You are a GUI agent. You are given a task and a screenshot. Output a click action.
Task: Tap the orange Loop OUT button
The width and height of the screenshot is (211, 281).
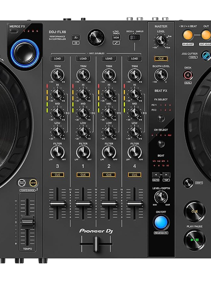(206, 35)
